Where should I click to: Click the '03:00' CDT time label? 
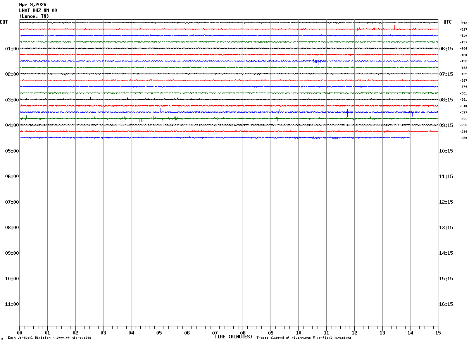coord(12,100)
